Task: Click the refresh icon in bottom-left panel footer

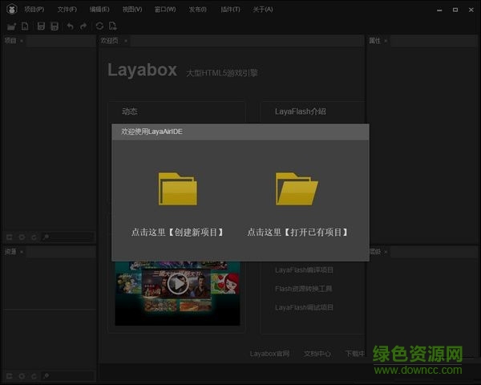Action: [x=34, y=376]
